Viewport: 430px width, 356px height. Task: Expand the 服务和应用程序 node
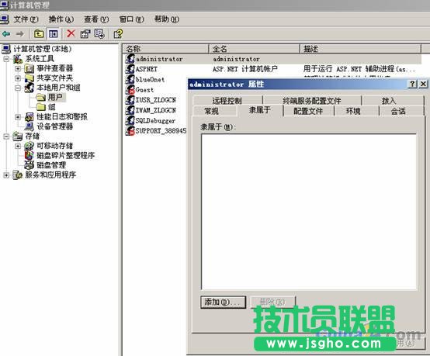click(x=6, y=175)
